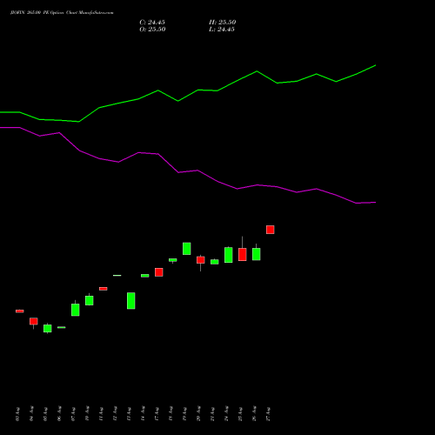
Task: Click the '04 Aug' date axis label
Action: [x=32, y=414]
